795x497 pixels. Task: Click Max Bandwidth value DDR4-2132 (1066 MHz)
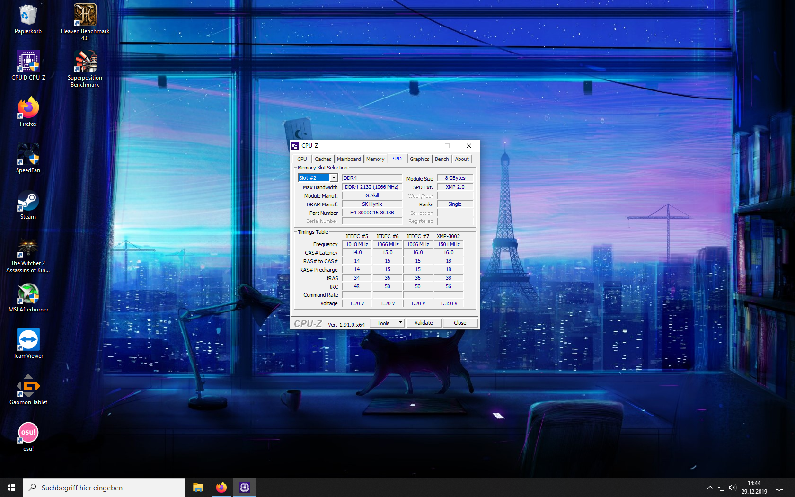tap(372, 187)
